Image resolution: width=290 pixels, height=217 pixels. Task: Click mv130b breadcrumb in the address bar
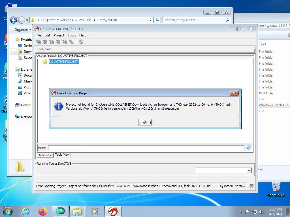point(85,20)
